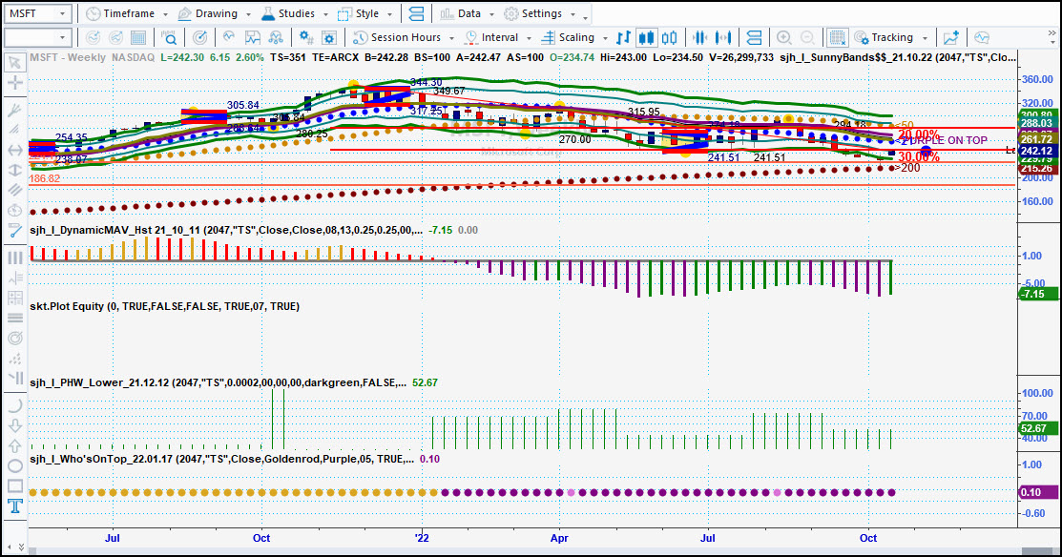The width and height of the screenshot is (1062, 557).
Task: Select the horizontal double-arrow line tool
Action: tap(14, 150)
